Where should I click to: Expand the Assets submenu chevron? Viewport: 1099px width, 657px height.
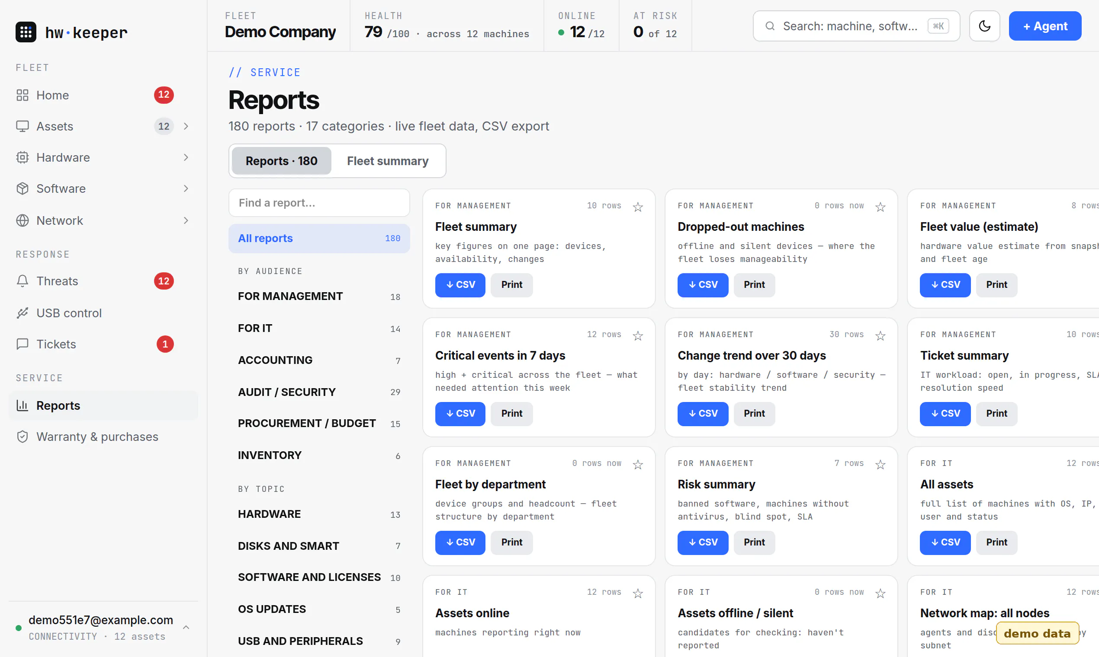(x=186, y=126)
